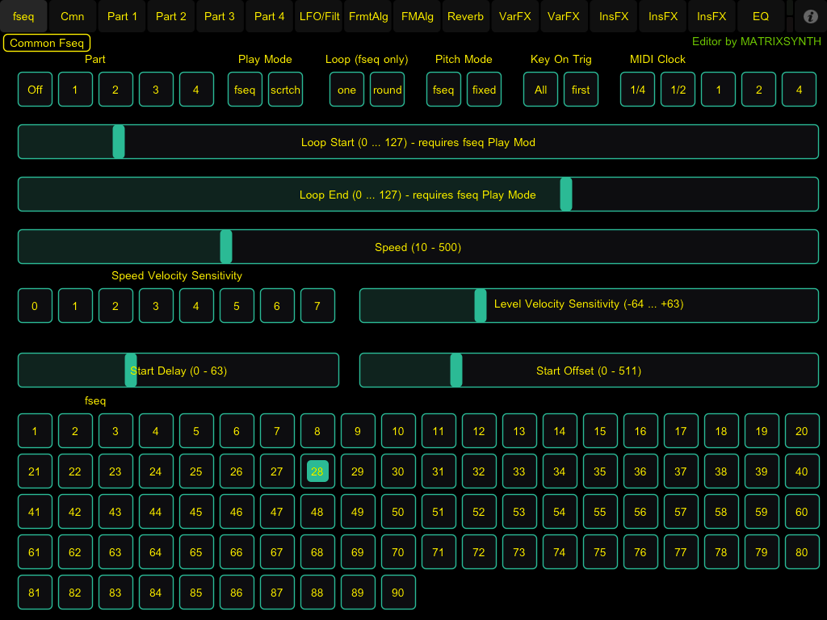
Task: Go to the EQ tab
Action: pos(760,16)
